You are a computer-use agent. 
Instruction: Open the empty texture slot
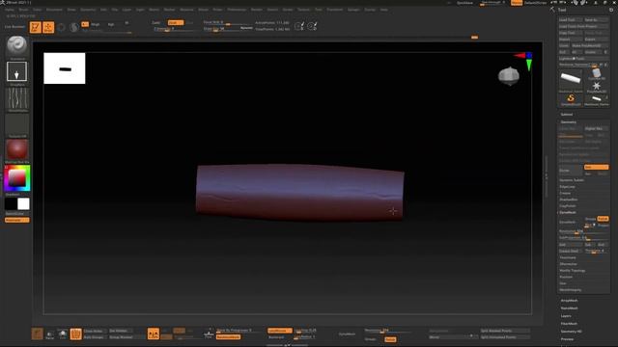tap(17, 124)
